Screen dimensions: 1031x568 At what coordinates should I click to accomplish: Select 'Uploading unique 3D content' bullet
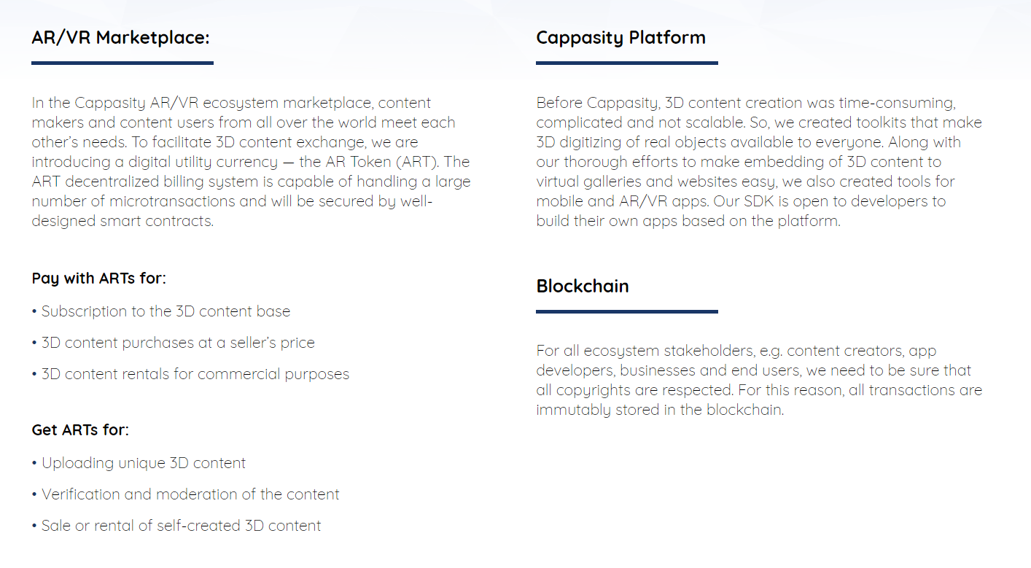click(x=143, y=463)
